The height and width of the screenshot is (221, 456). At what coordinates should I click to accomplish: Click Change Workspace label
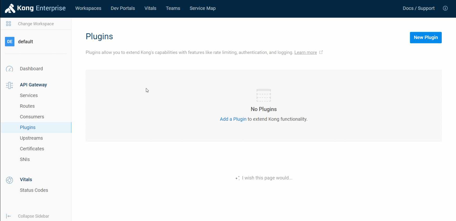(x=36, y=24)
